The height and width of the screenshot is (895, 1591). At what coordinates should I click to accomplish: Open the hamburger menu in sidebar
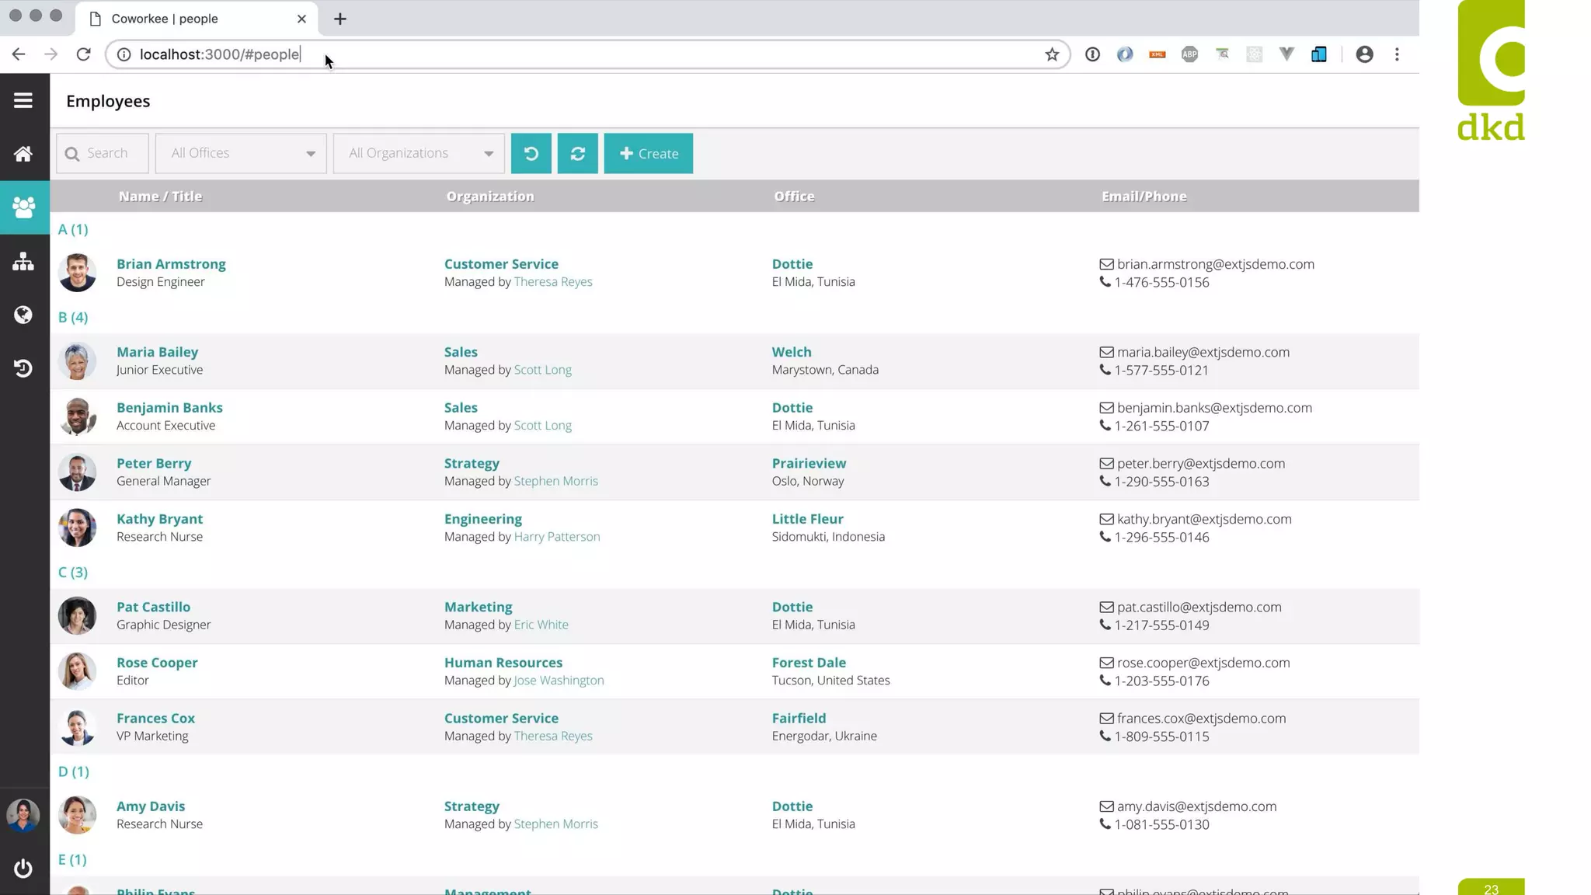click(x=23, y=100)
